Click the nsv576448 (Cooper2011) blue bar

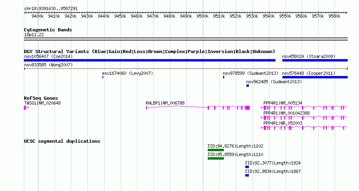315,77
